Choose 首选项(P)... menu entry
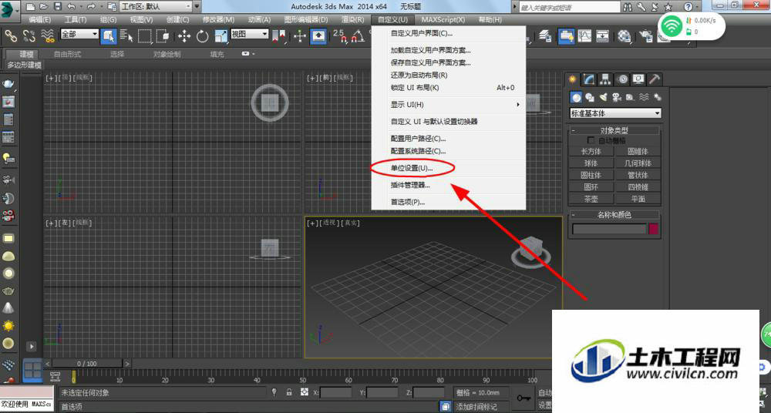Viewport: 771px width, 413px height. coord(449,202)
